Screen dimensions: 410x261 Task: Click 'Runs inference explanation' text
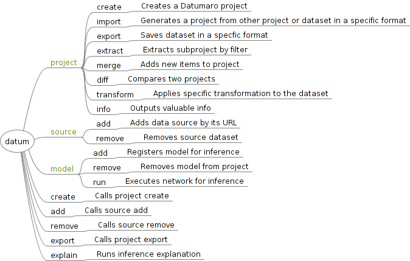(x=148, y=254)
